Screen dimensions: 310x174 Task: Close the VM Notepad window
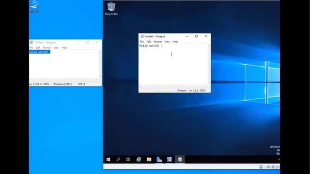[x=206, y=36]
